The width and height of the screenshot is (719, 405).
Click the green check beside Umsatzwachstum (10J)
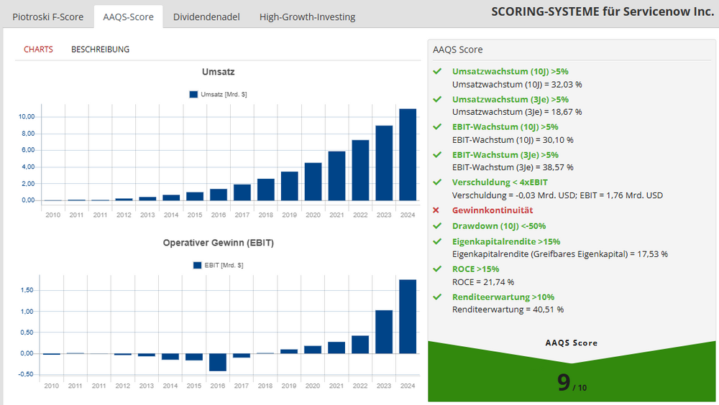(437, 72)
